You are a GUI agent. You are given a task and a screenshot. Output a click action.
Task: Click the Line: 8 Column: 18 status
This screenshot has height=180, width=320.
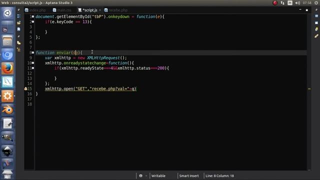coord(219,175)
